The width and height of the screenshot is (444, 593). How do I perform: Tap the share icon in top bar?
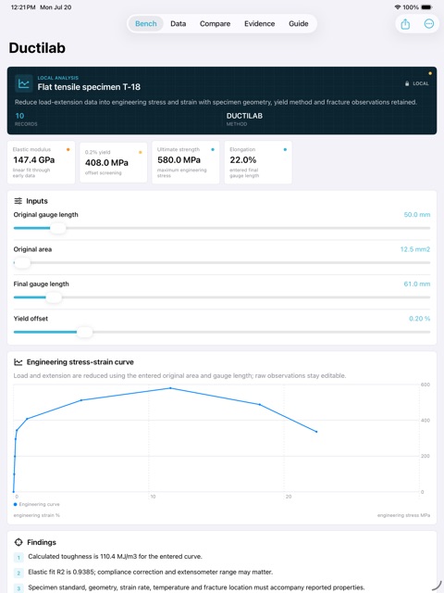[x=405, y=24]
